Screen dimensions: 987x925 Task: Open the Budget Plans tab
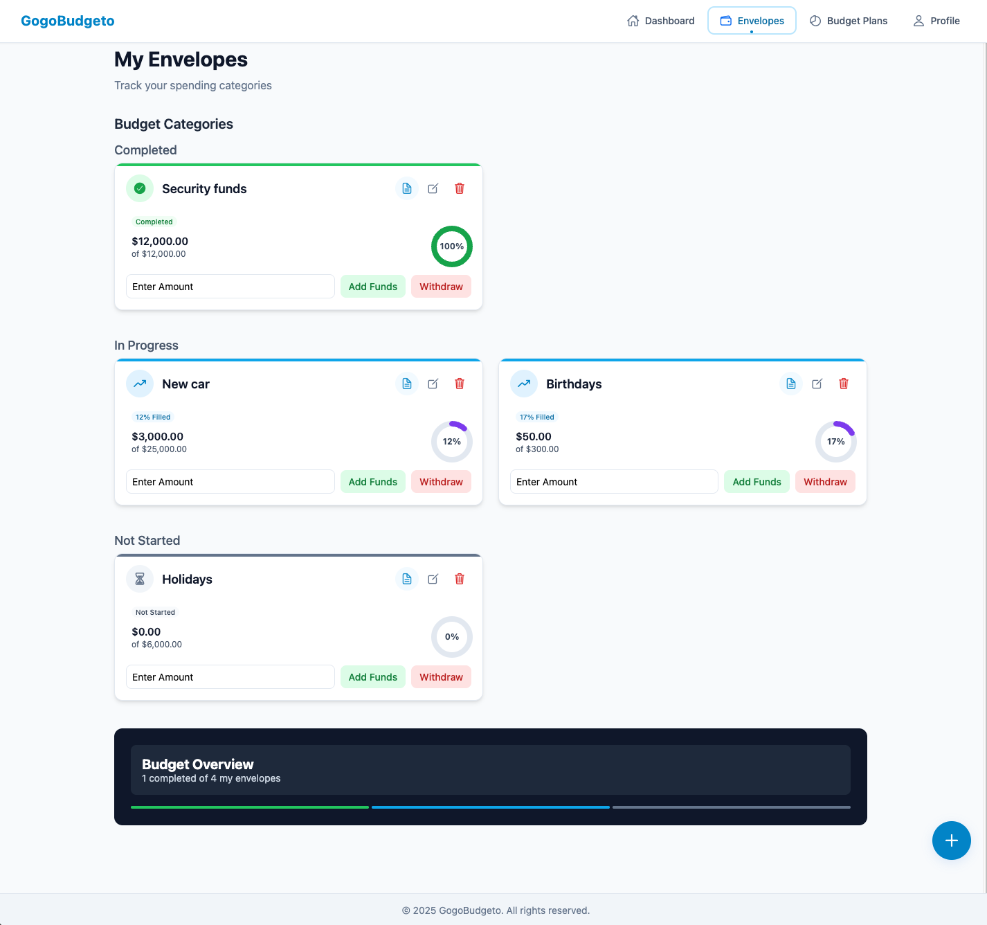[x=849, y=21]
